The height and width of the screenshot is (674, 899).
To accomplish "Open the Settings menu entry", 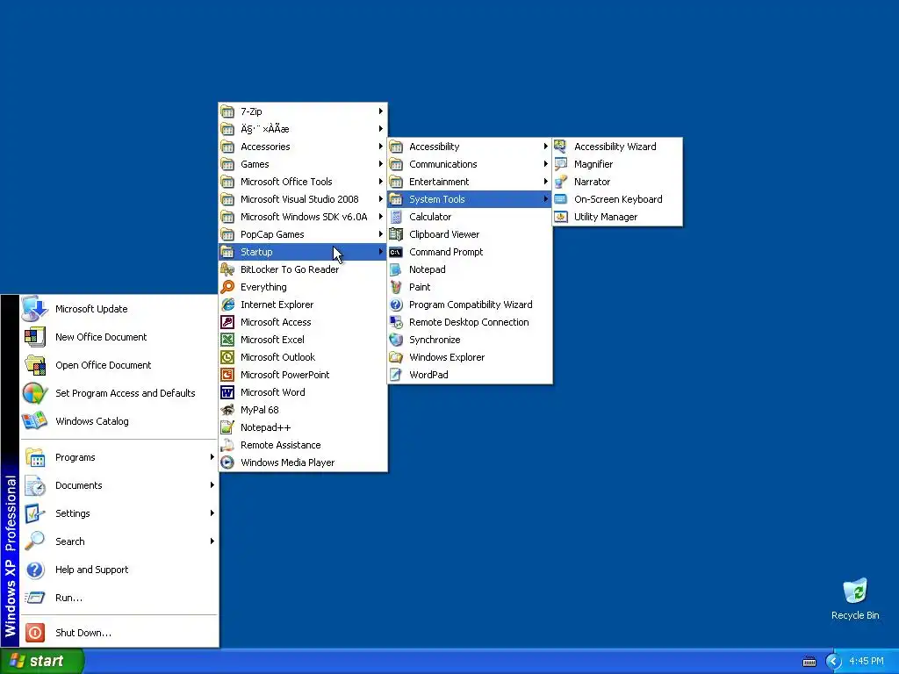I will click(119, 513).
